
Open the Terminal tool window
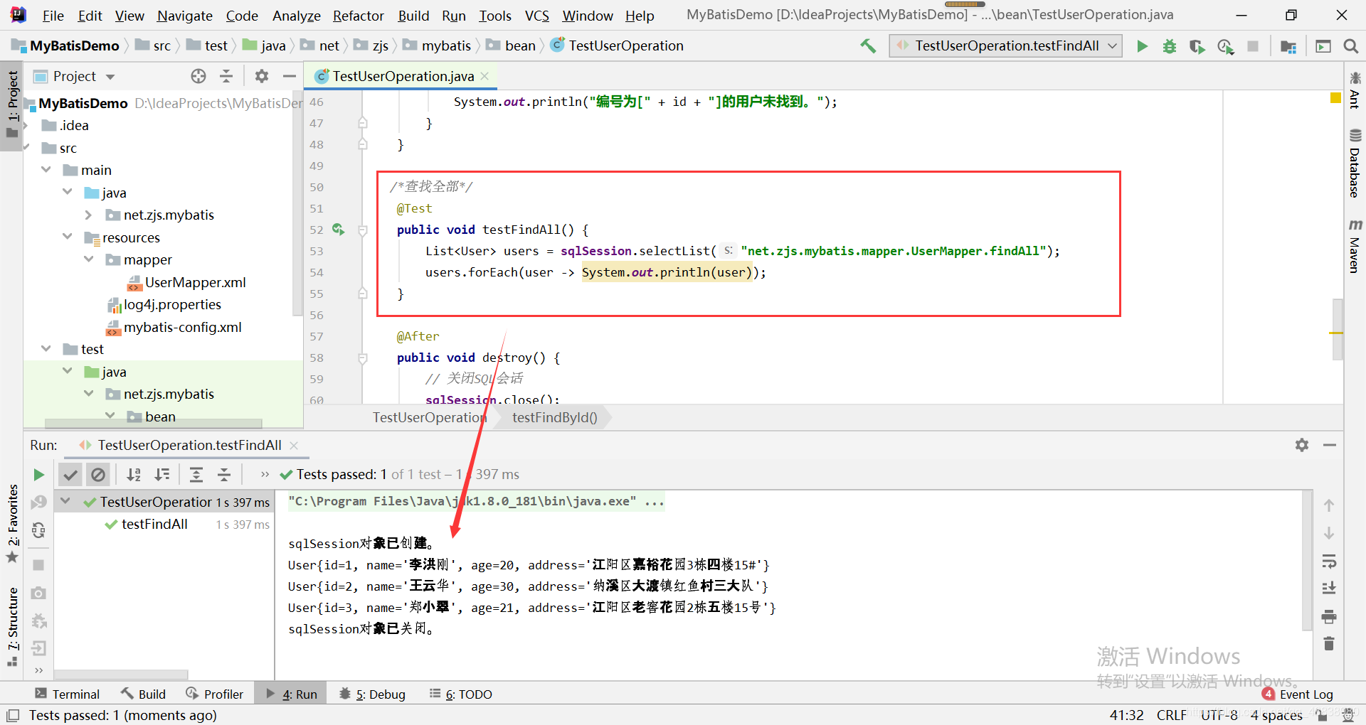click(68, 694)
